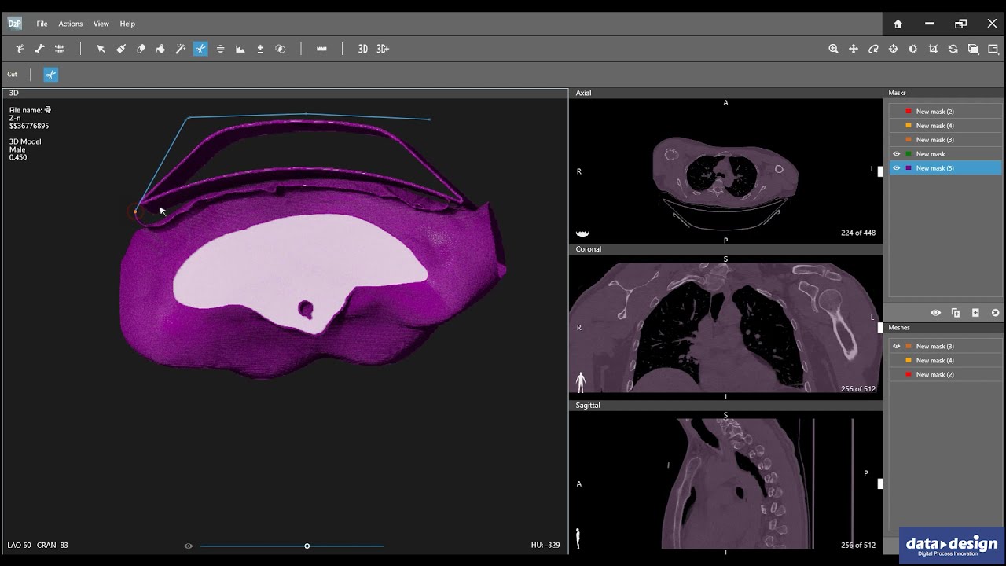
Task: Activate the zoom magnifier tool
Action: [x=833, y=49]
